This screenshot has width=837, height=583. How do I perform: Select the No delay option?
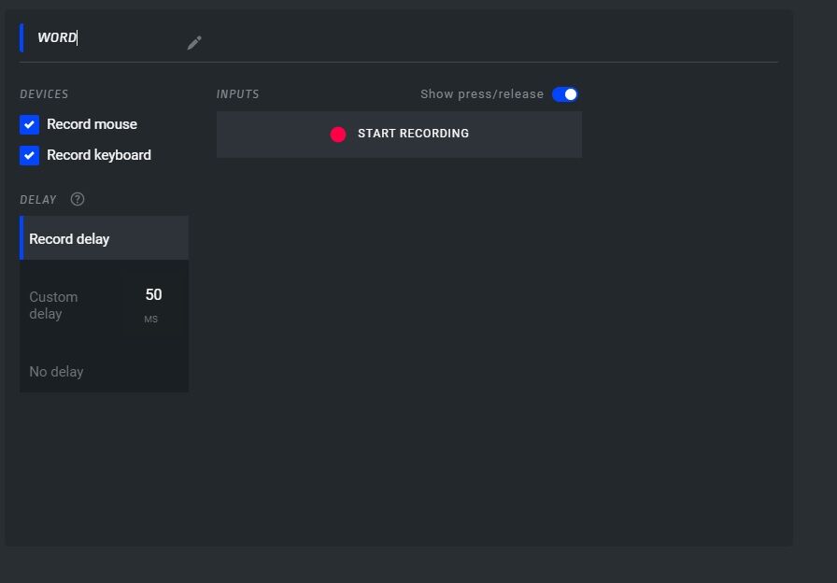point(104,372)
